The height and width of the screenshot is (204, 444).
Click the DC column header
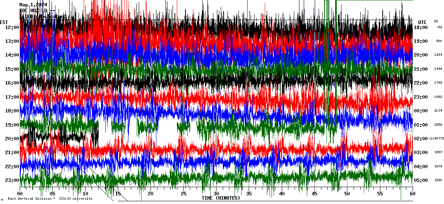(x=436, y=21)
